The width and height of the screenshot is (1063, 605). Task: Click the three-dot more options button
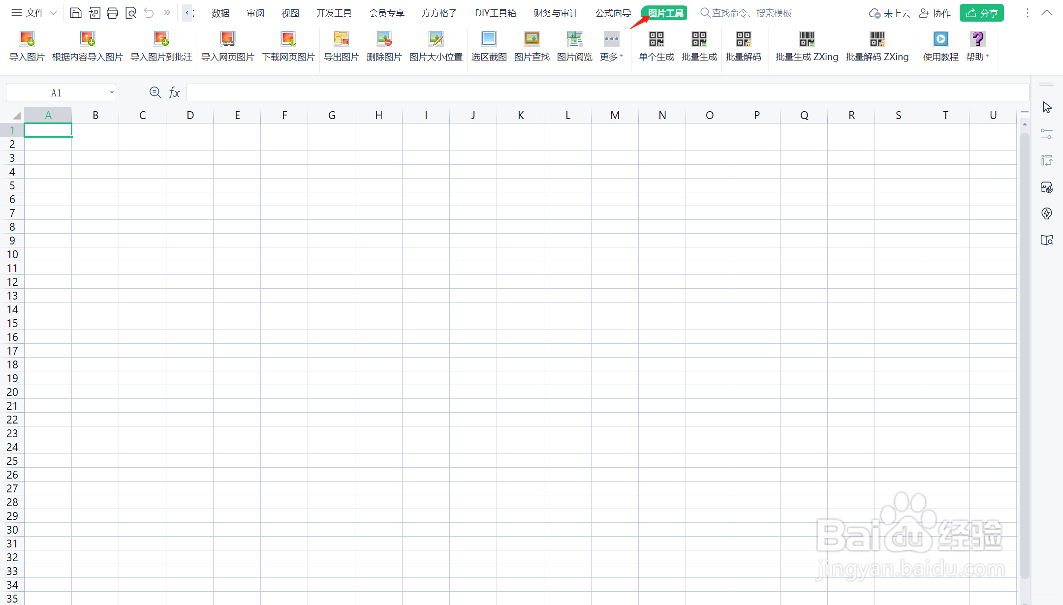point(1027,13)
